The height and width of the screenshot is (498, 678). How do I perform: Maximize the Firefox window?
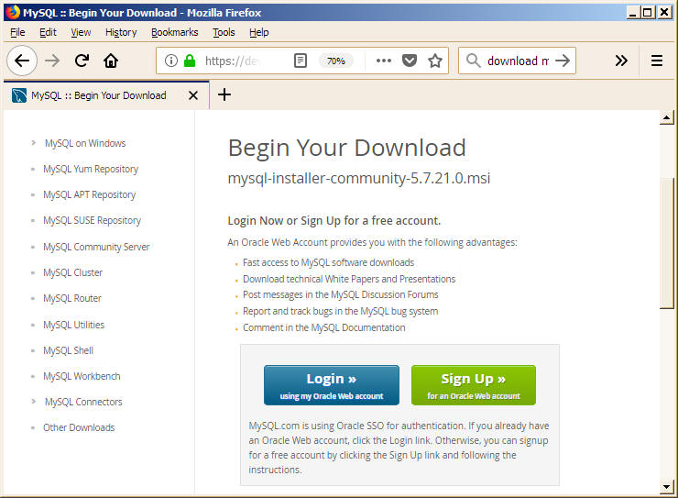click(x=647, y=12)
